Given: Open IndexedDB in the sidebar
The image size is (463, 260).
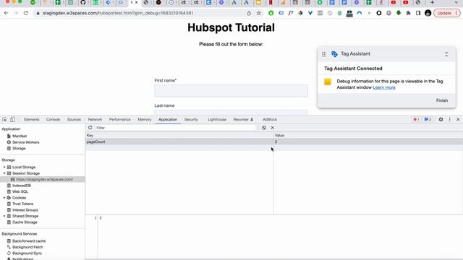Looking at the screenshot, I should pos(22,186).
